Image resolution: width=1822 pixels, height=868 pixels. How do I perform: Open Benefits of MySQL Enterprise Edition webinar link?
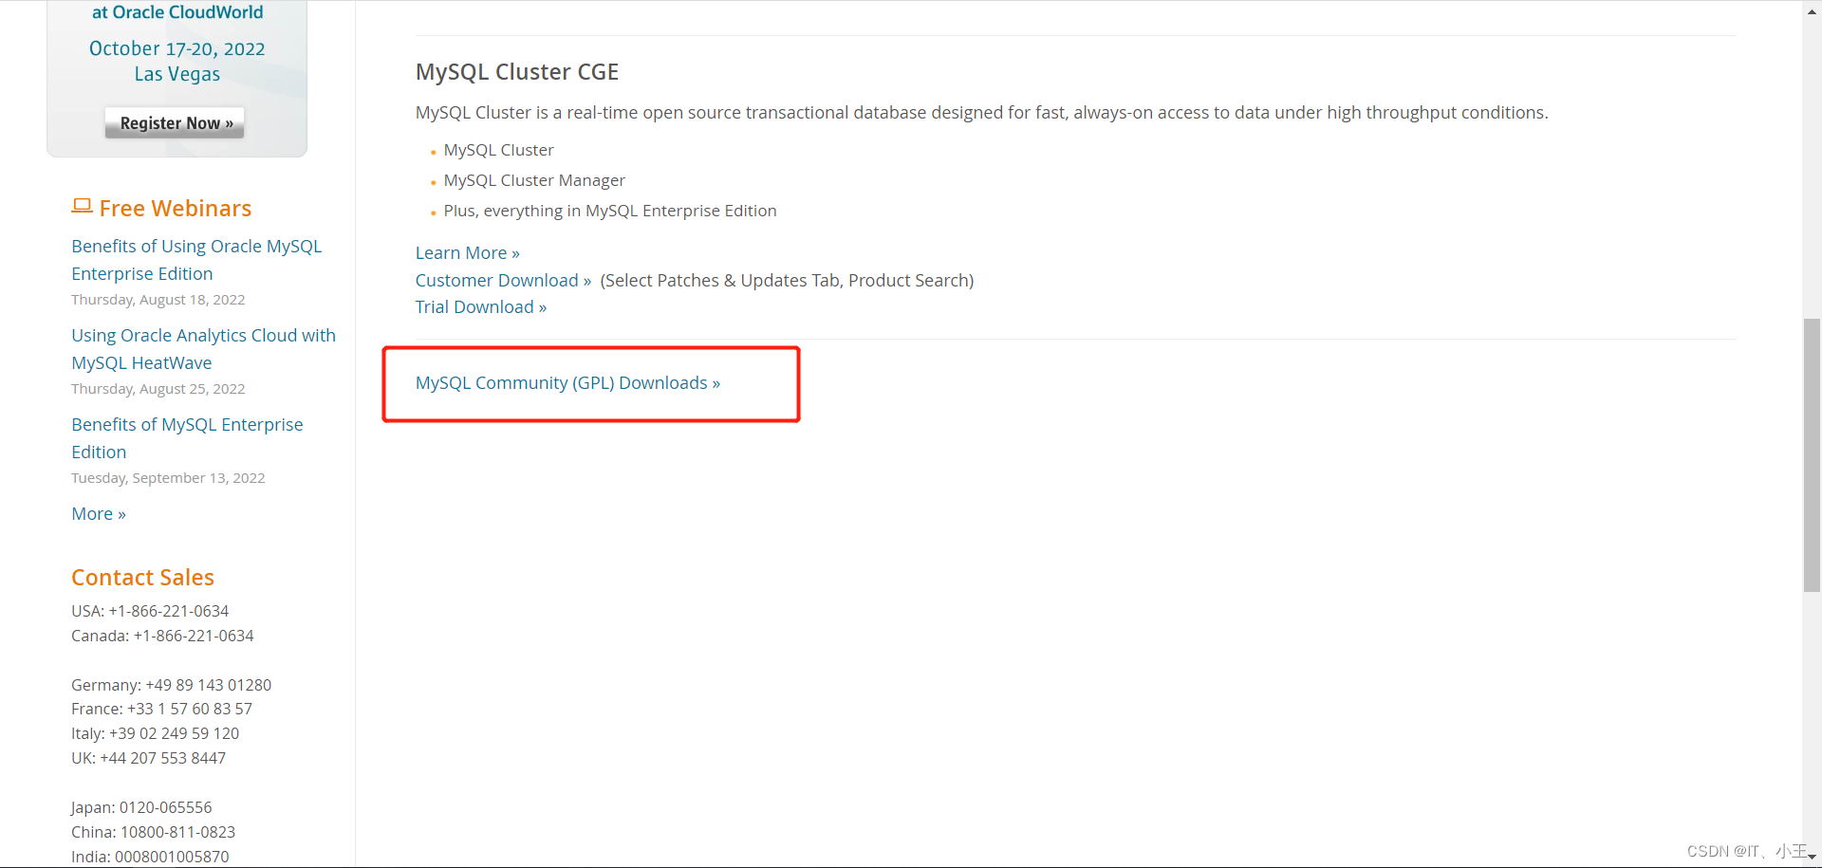187,438
